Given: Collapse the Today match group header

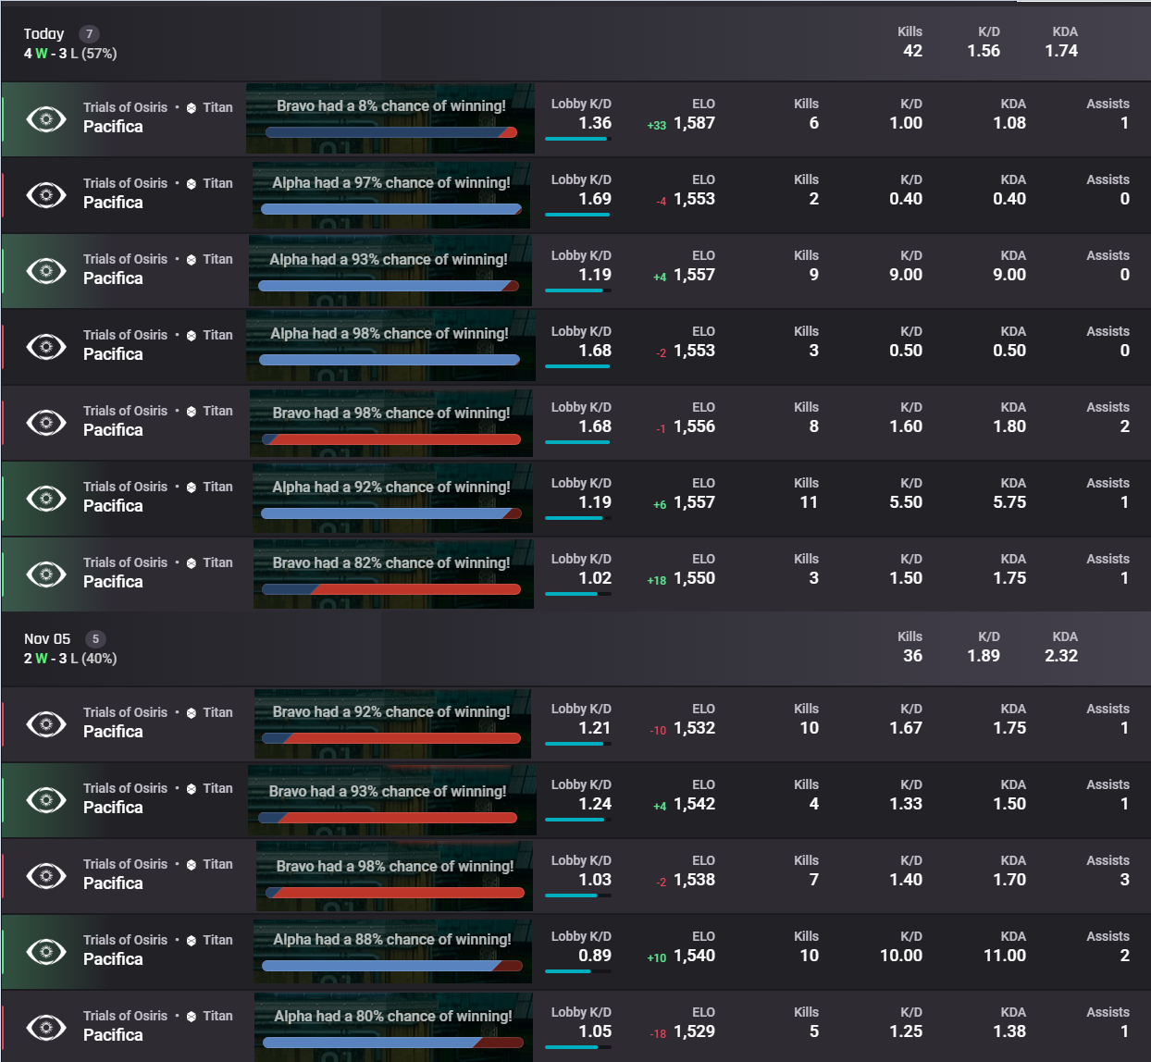Looking at the screenshot, I should click(575, 43).
